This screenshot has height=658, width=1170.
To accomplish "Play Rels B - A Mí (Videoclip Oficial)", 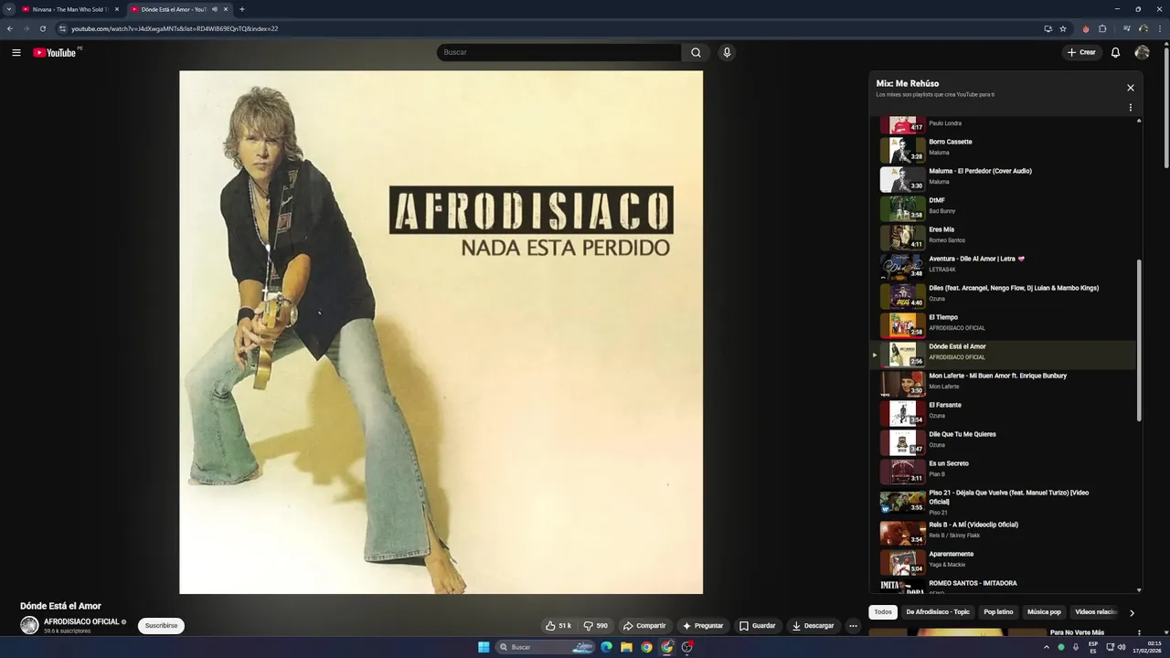I will pos(1003,532).
